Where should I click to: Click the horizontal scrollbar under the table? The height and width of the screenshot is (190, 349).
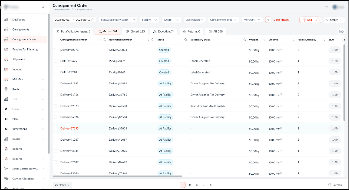[118, 176]
